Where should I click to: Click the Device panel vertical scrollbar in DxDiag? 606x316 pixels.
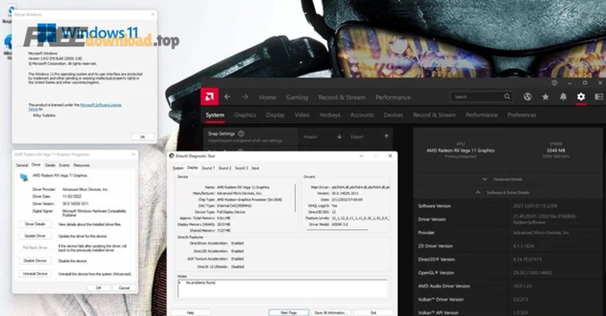[x=296, y=198]
